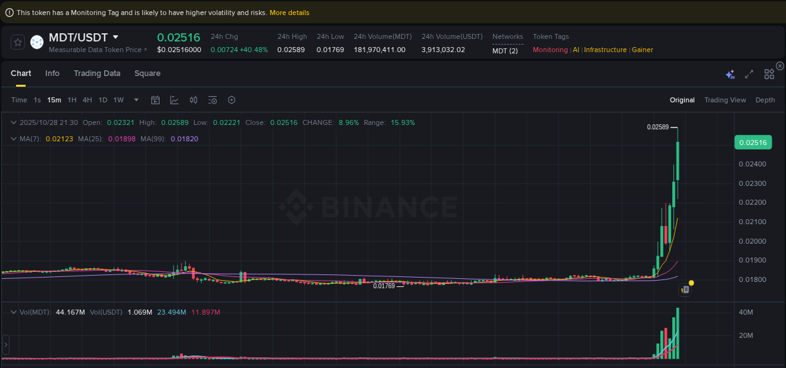
Task: Expand chart to fullscreen with diagonal arrows
Action: click(x=749, y=73)
